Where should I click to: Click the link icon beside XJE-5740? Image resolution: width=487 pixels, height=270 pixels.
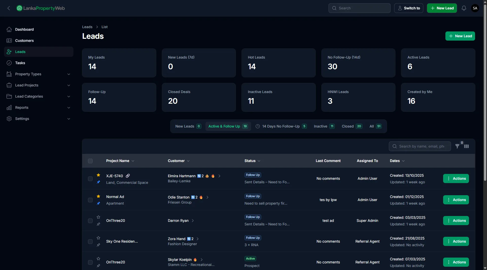[x=128, y=176]
